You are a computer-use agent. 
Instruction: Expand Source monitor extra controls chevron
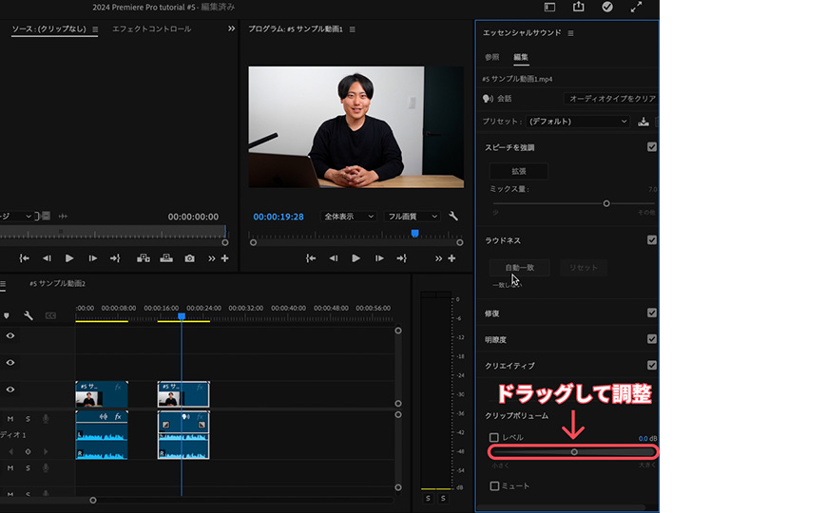tap(211, 258)
